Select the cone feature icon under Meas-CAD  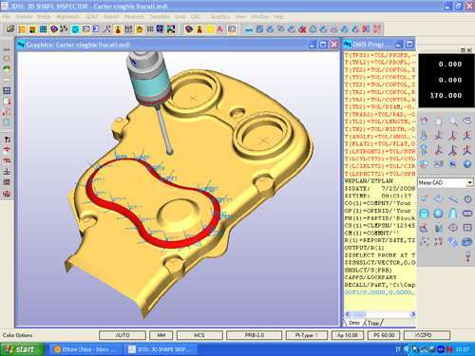(x=453, y=214)
